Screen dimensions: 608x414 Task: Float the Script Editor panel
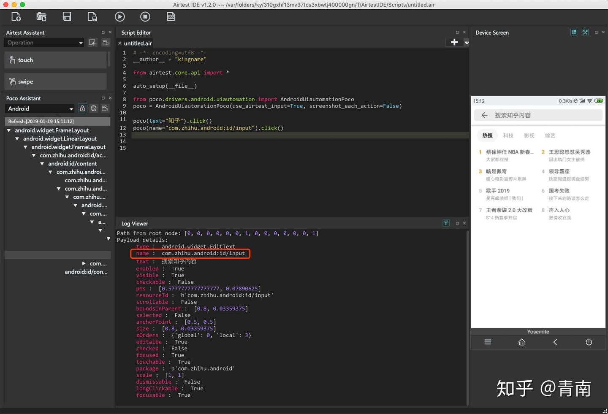click(457, 32)
